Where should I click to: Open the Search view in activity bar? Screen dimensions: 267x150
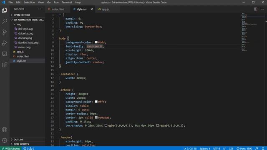pyautogui.click(x=5, y=21)
